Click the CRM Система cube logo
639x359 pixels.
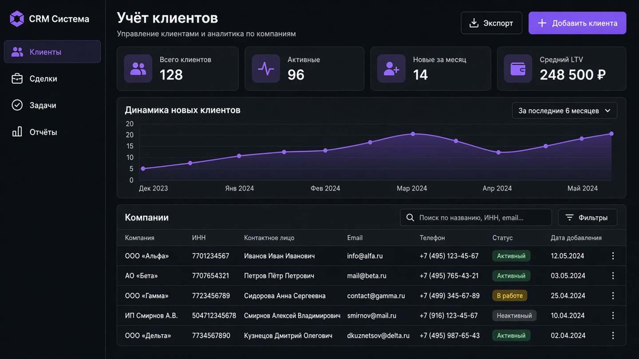click(17, 19)
